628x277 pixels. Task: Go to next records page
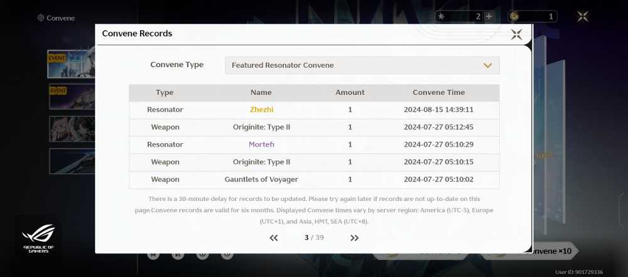354,237
